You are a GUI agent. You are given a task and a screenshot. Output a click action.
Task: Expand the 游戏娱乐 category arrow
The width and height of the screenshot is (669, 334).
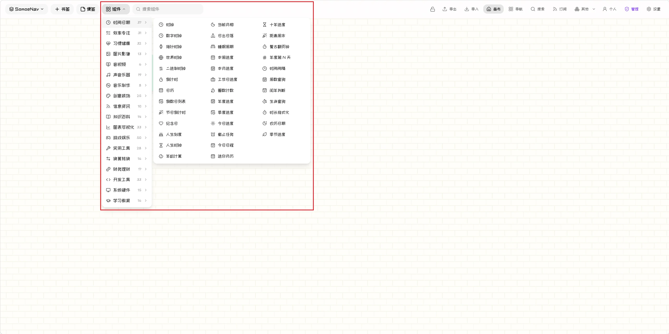146,138
